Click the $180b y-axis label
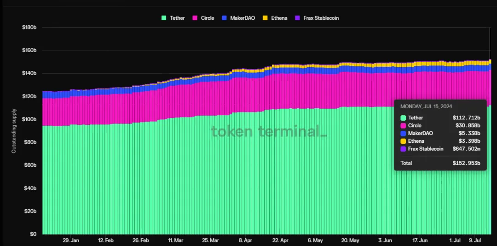497x246 pixels. pos(29,28)
